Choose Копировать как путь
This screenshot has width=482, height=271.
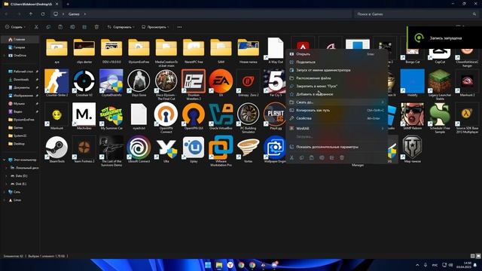click(x=337, y=110)
